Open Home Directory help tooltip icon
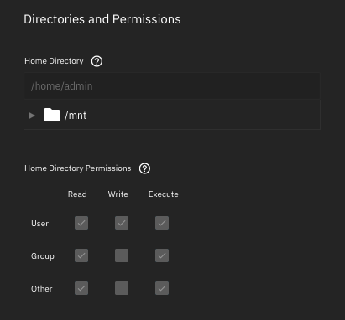Screen dimensions: 345x320 pos(97,61)
